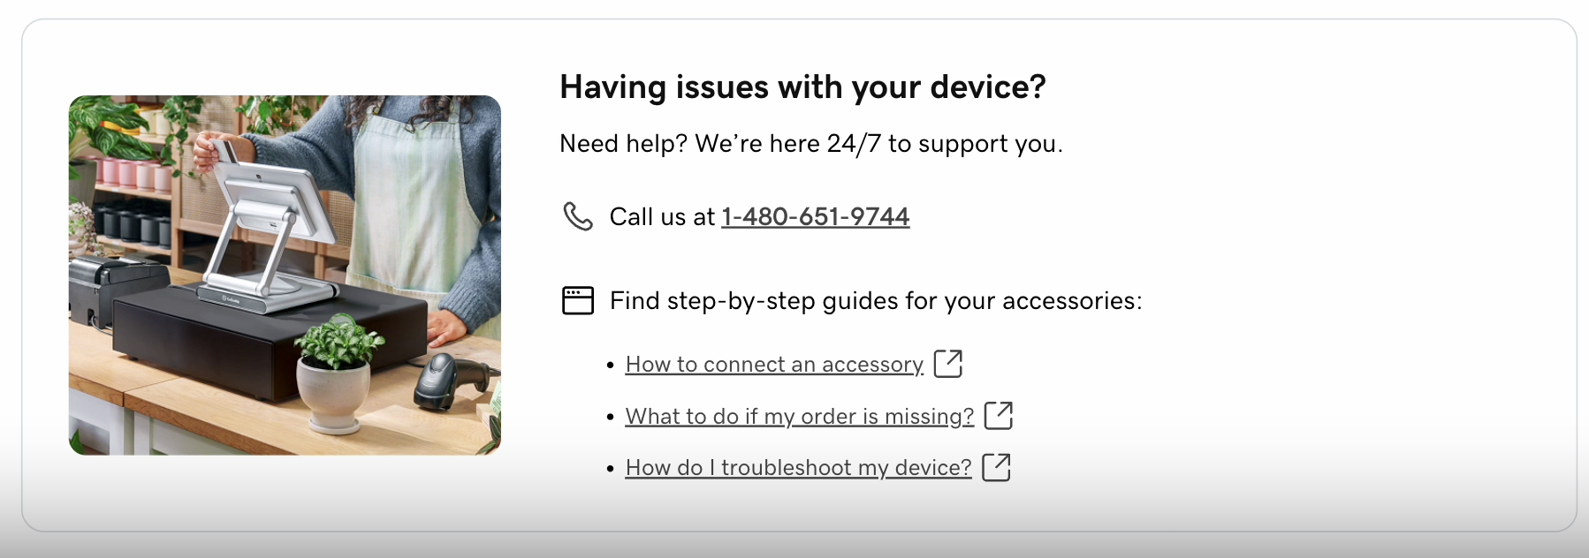This screenshot has height=558, width=1589.
Task: Click the browser window icon beside guides text
Action: point(578,301)
